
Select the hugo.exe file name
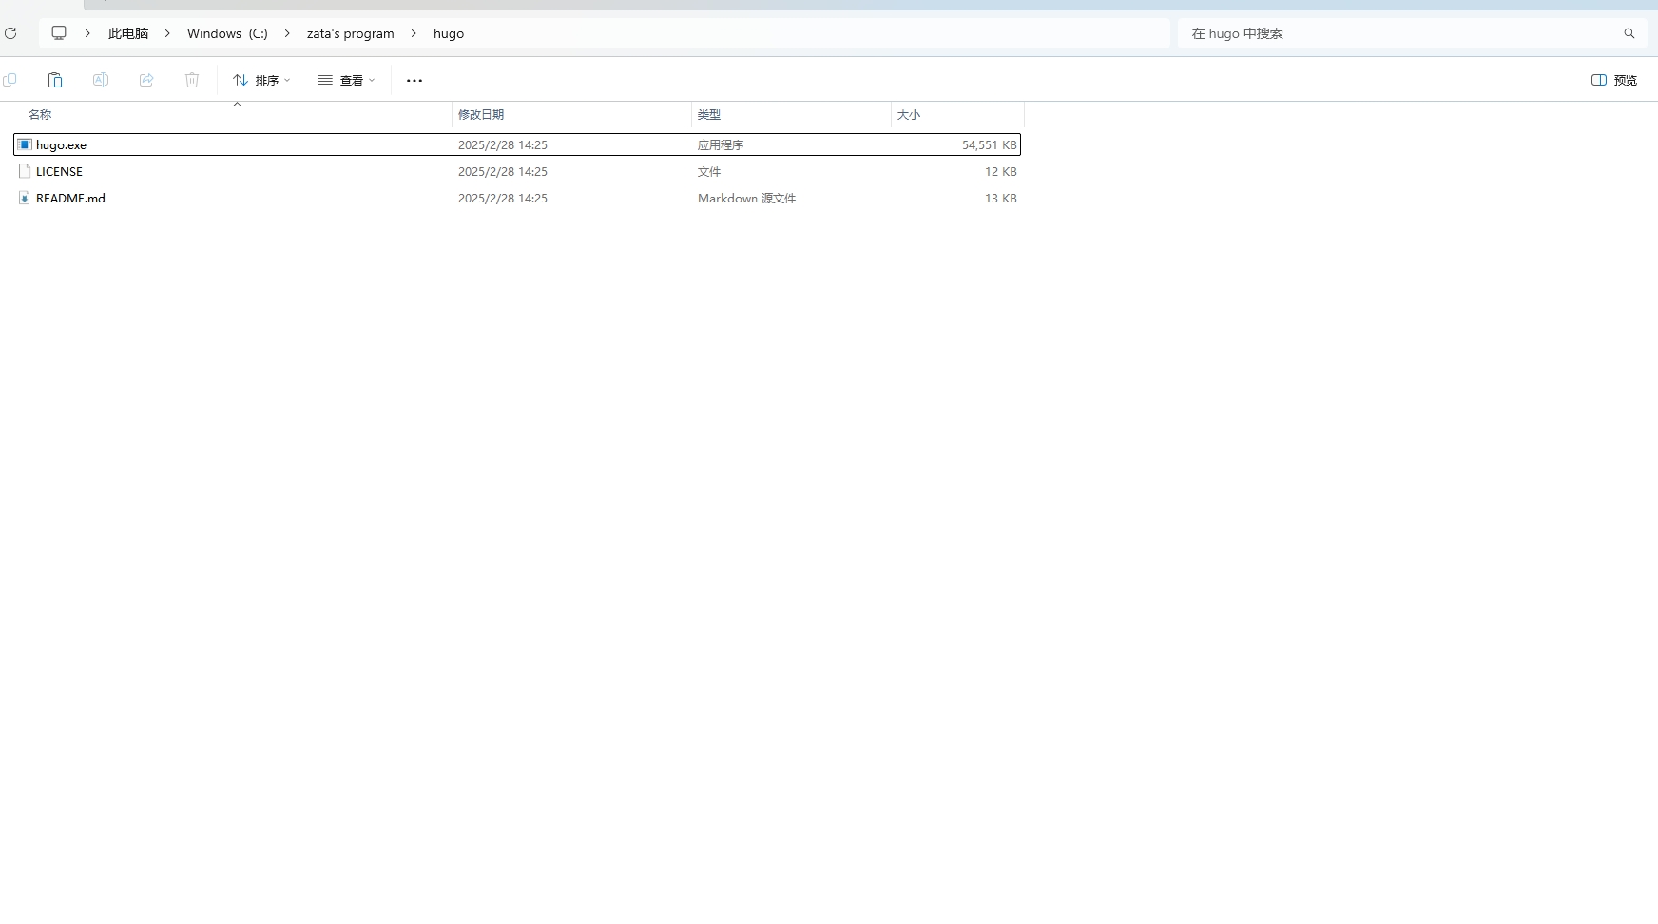[x=61, y=145]
